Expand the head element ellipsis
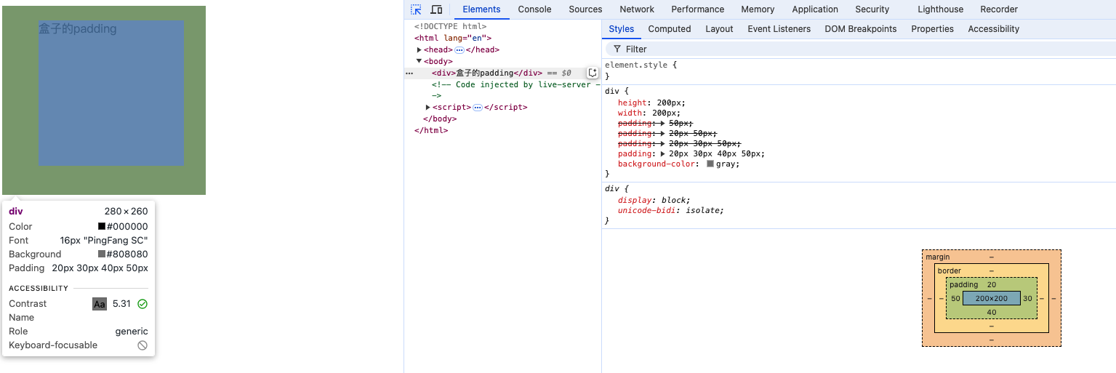 459,50
